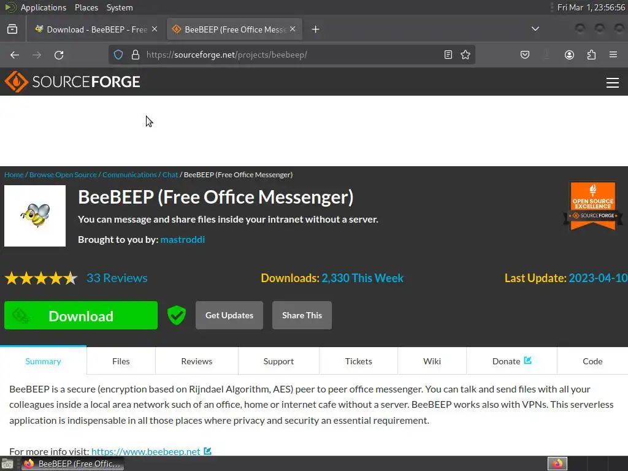
Task: Click the 2023-04-10 last update link
Action: (598, 278)
